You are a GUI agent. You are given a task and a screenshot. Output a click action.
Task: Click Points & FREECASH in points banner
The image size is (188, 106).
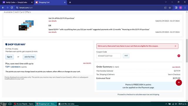pyautogui.click(x=138, y=86)
